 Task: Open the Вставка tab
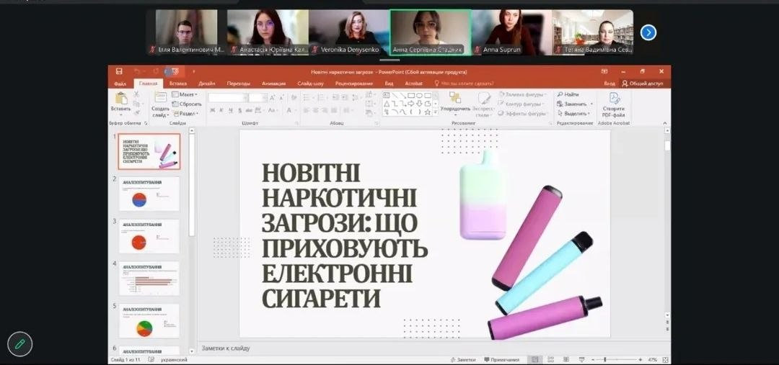click(x=178, y=84)
